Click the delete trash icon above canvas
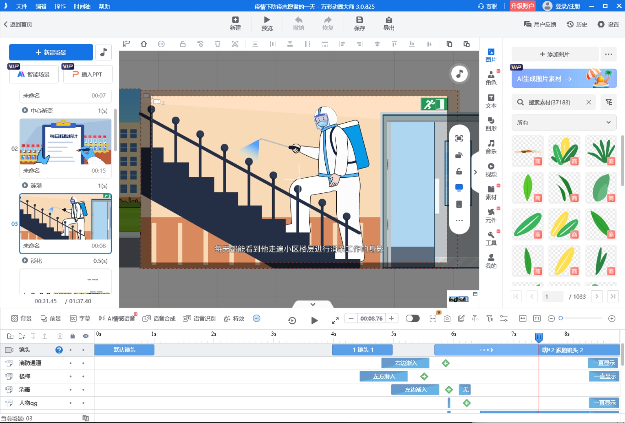The width and height of the screenshot is (625, 423). pos(218,44)
